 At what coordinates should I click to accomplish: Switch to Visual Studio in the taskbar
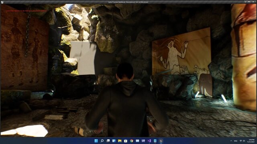(x=149, y=141)
